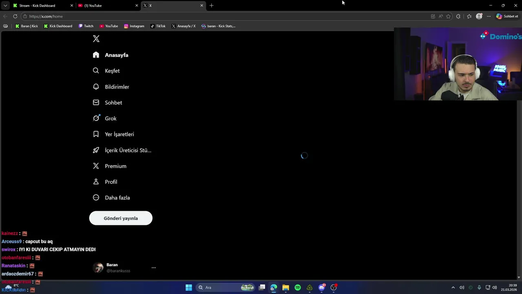This screenshot has height=294, width=522.
Task: Open Keşfet explore page
Action: (x=106, y=71)
